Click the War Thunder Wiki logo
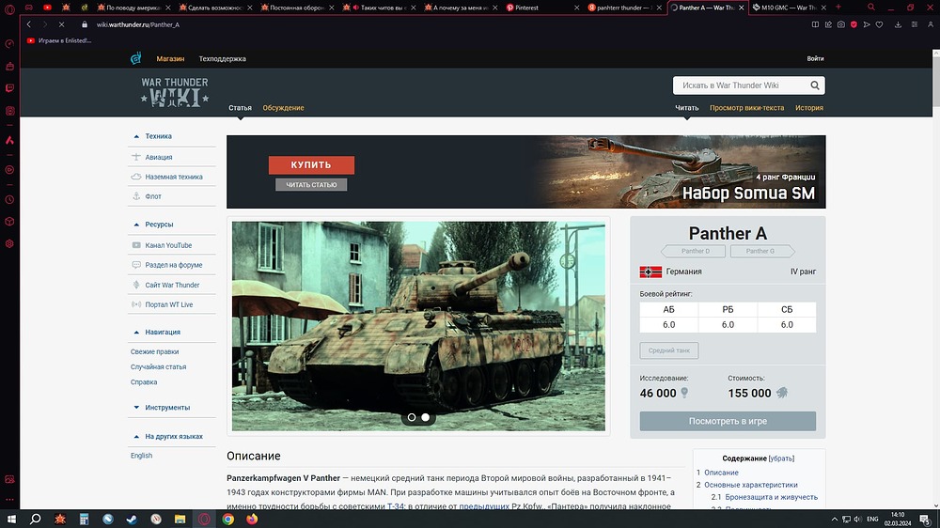This screenshot has width=940, height=528. [x=175, y=92]
